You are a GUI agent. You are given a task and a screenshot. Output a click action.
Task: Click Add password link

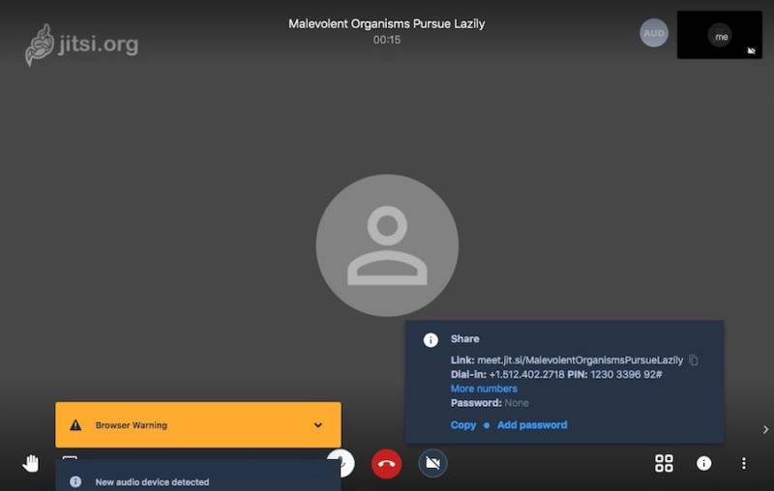pyautogui.click(x=532, y=425)
